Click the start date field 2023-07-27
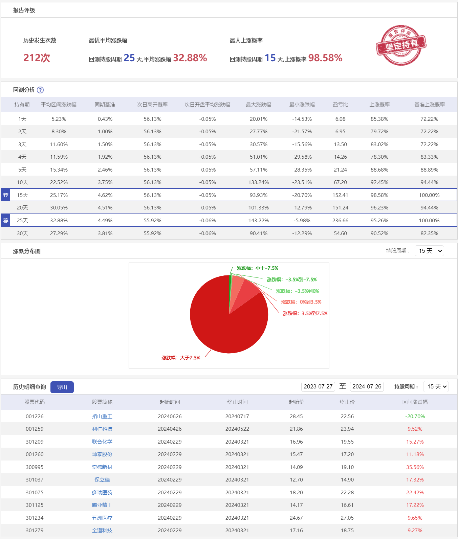This screenshot has height=539, width=458. (318, 387)
